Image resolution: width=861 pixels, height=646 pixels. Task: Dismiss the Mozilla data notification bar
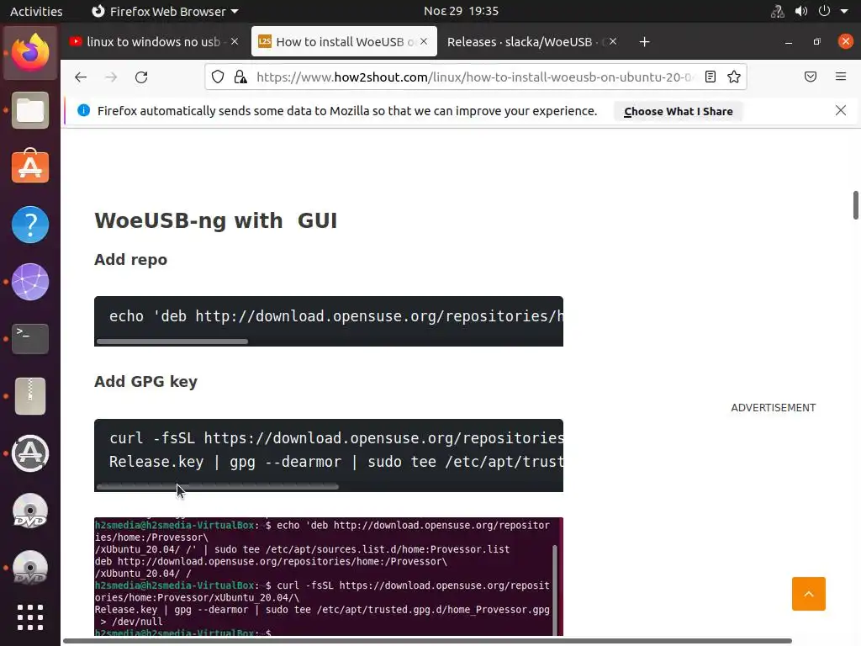[x=841, y=110]
